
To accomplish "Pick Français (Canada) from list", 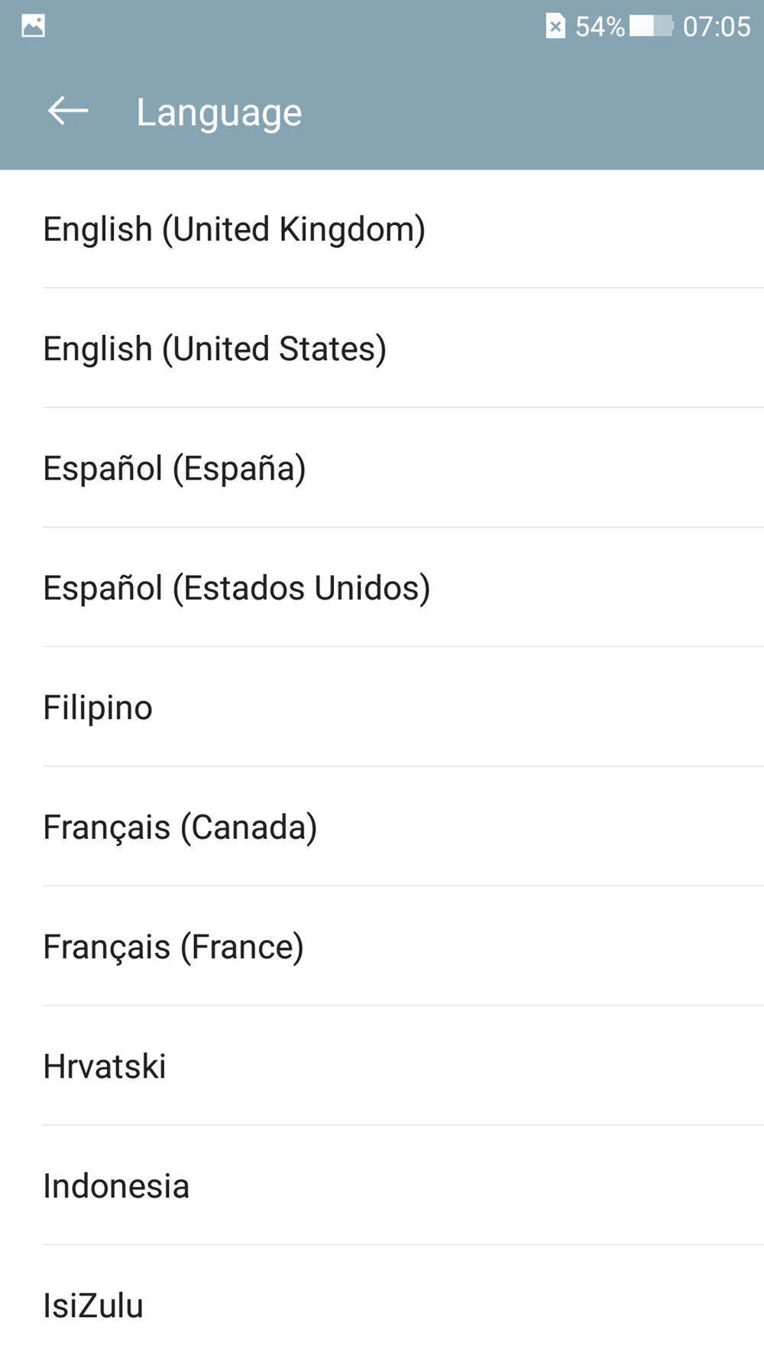I will (382, 827).
